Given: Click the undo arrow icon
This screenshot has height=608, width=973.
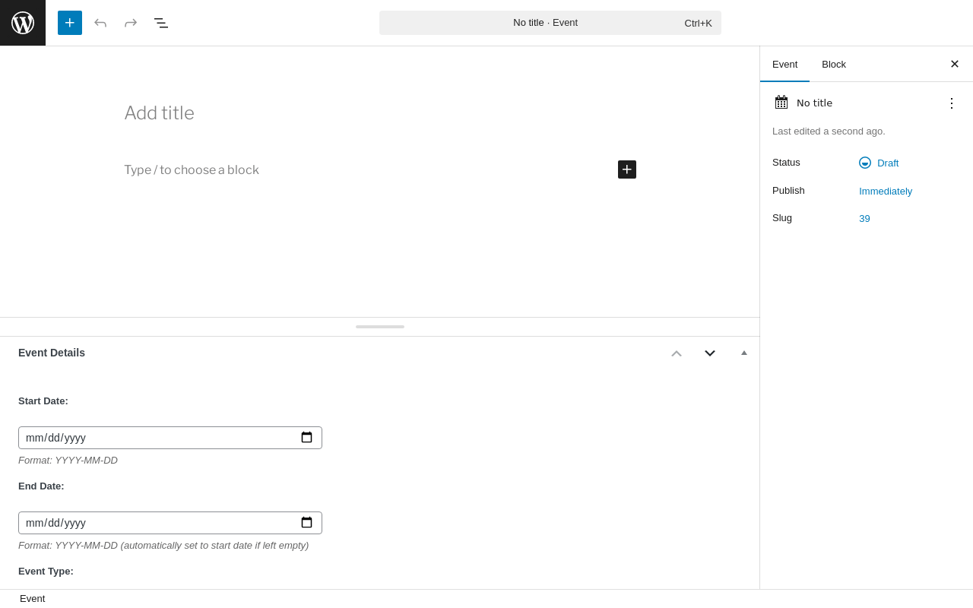Looking at the screenshot, I should click(100, 23).
